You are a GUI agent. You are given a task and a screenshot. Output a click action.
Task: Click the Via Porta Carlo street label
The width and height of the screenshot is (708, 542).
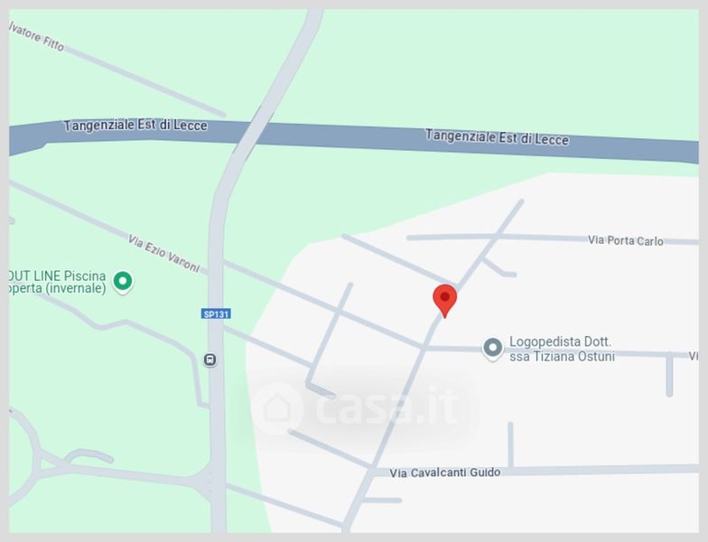coord(625,240)
